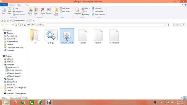Click Select all
187x105 pixels.
96,8
